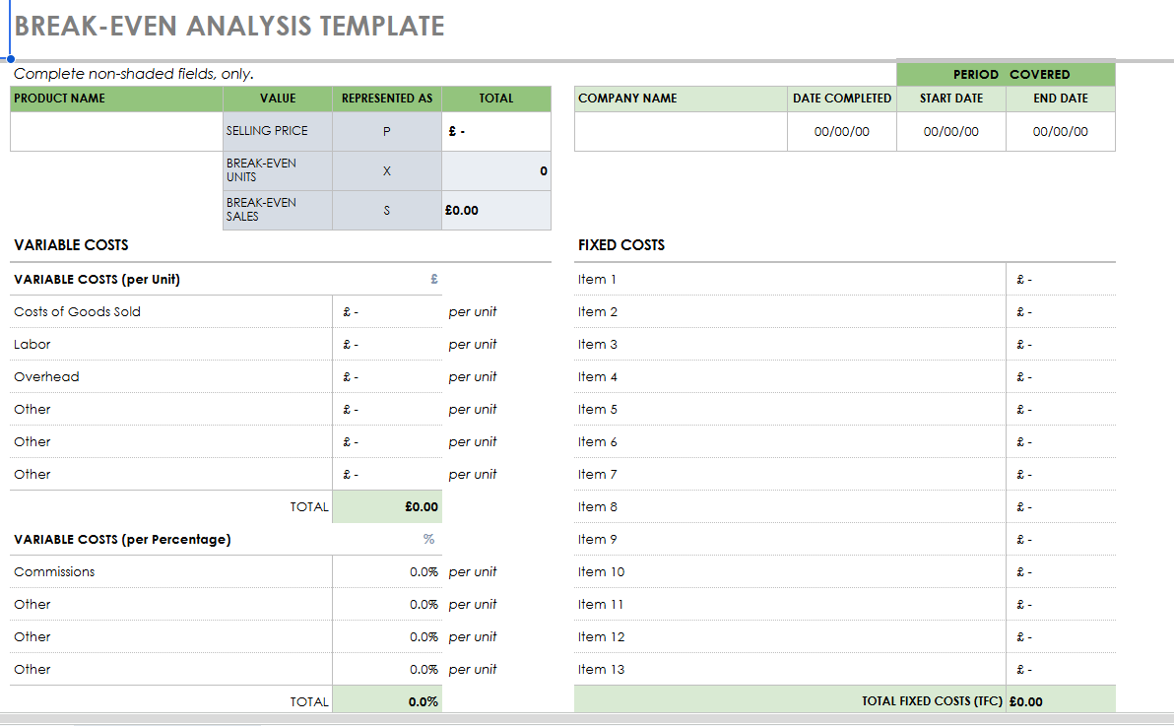The height and width of the screenshot is (726, 1174).
Task: Click the Labor amount cell
Action: pyautogui.click(x=387, y=345)
